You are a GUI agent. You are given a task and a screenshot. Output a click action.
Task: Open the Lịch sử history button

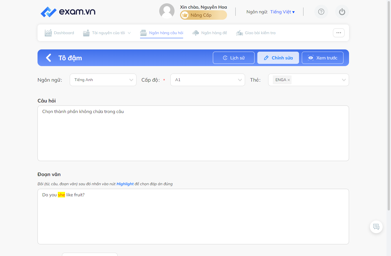[x=234, y=58]
